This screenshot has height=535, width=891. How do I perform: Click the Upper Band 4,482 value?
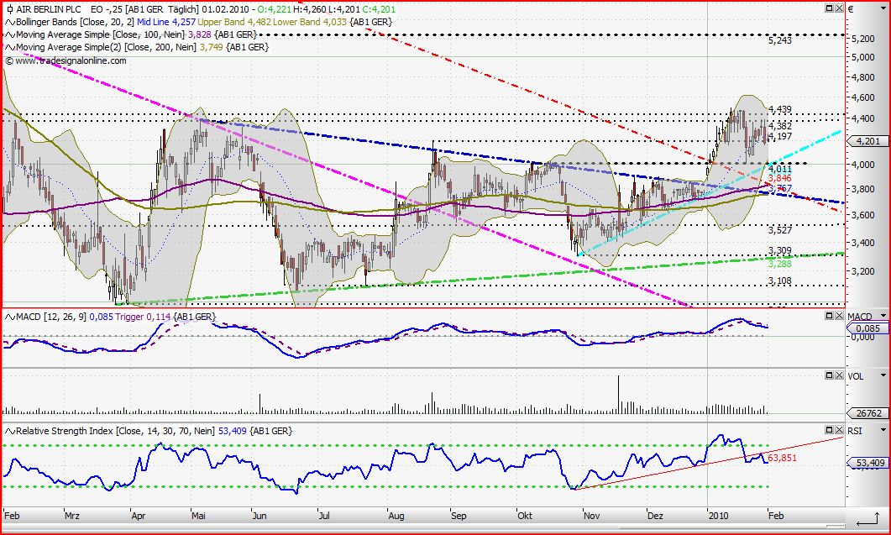pos(234,22)
